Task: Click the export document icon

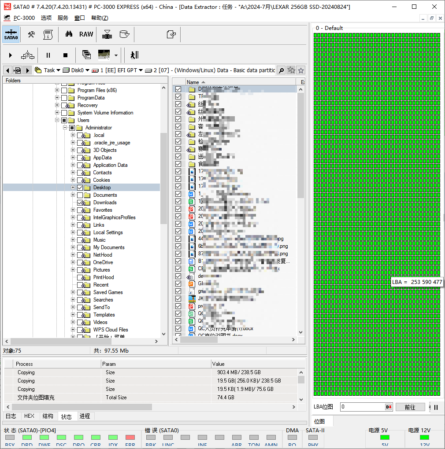Action: (x=171, y=34)
